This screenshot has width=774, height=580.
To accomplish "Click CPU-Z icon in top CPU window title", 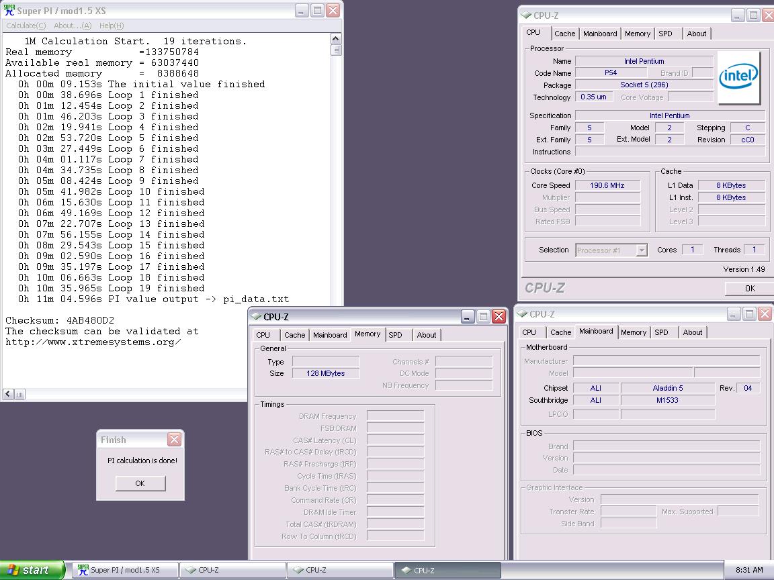I will click(525, 15).
